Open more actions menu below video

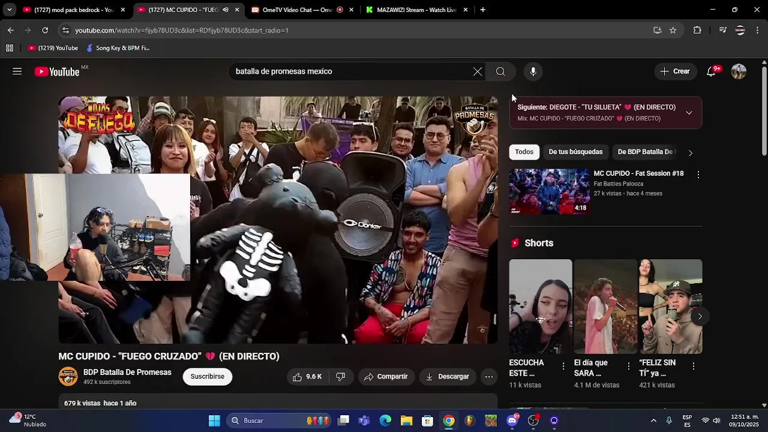[x=489, y=377]
